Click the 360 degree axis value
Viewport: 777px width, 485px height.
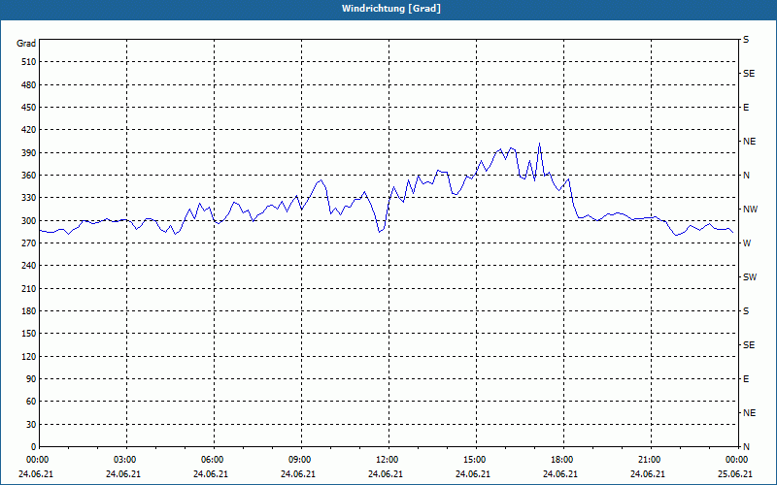click(29, 176)
